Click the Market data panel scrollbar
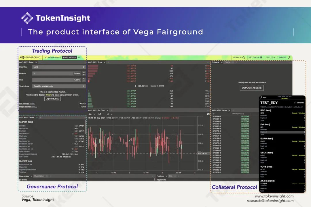 (86, 127)
